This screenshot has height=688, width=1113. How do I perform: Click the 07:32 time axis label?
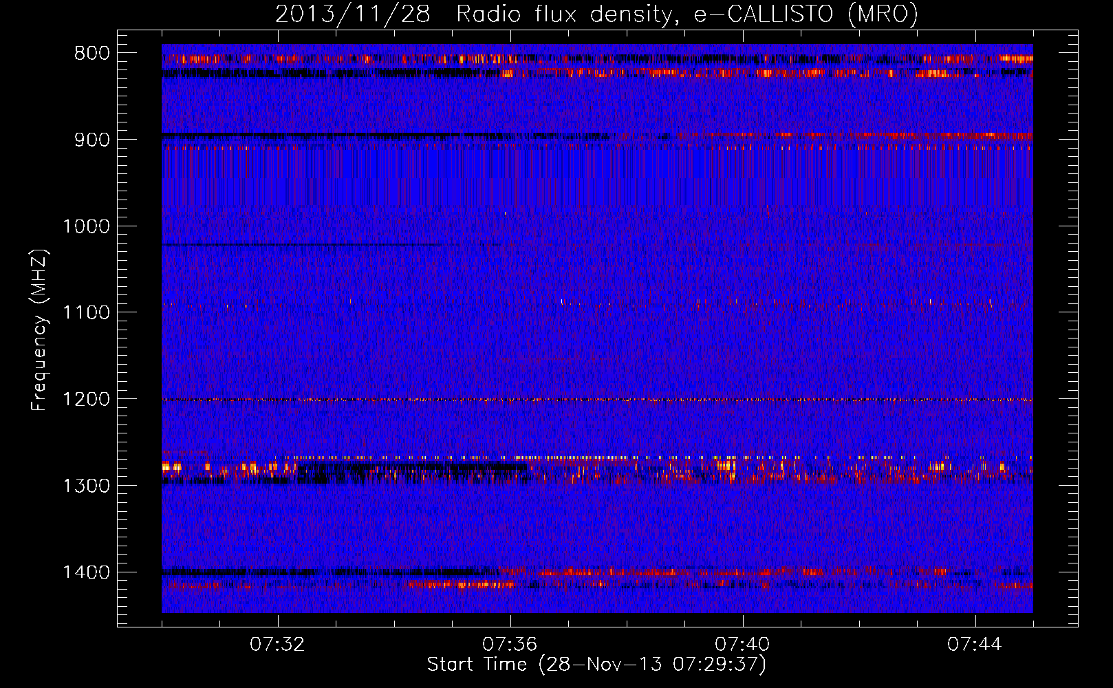278,645
